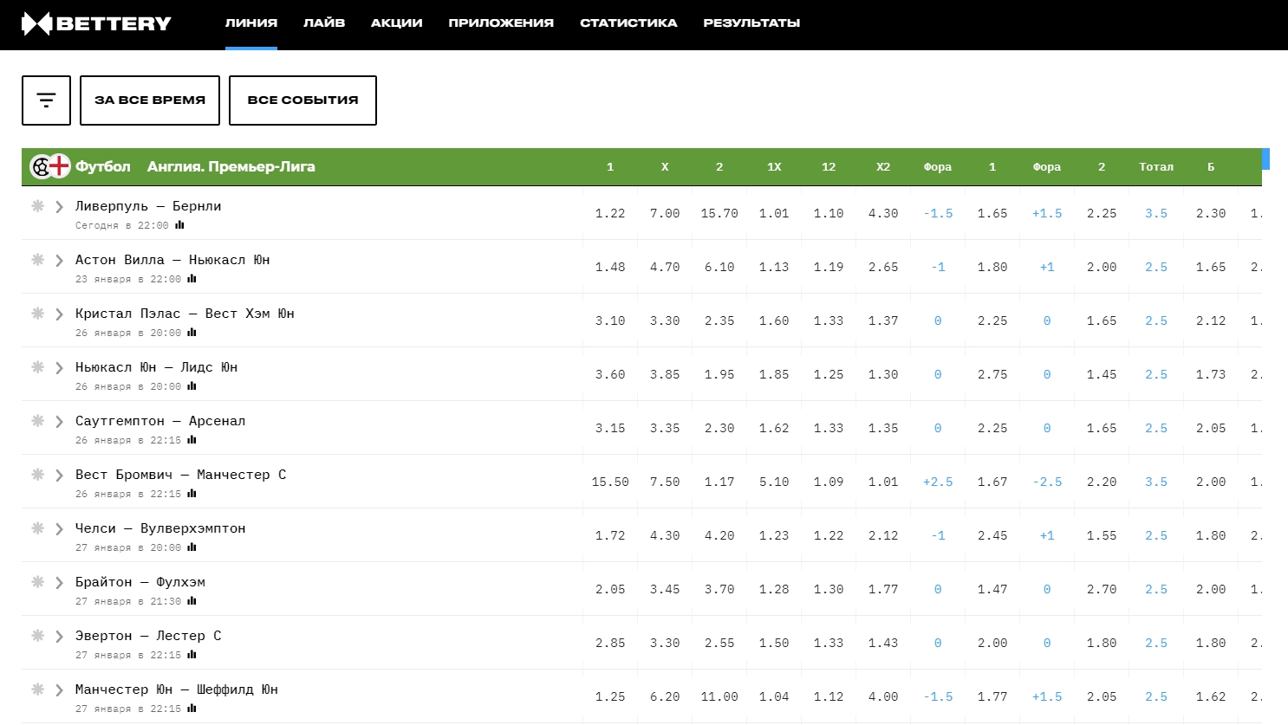
Task: Select Вест Бромвич win odds 15.50
Action: tap(610, 482)
